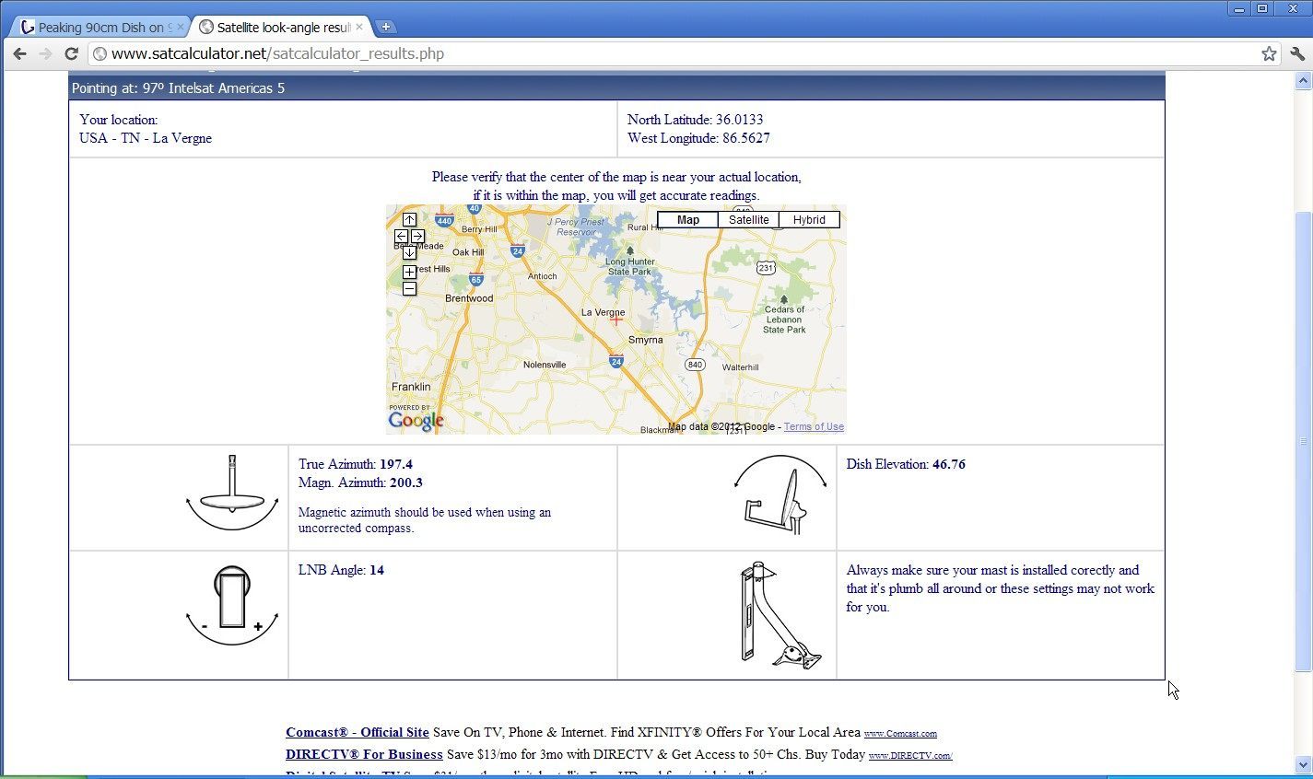
Task: Click the LNB Angle 14 value
Action: [x=377, y=570]
